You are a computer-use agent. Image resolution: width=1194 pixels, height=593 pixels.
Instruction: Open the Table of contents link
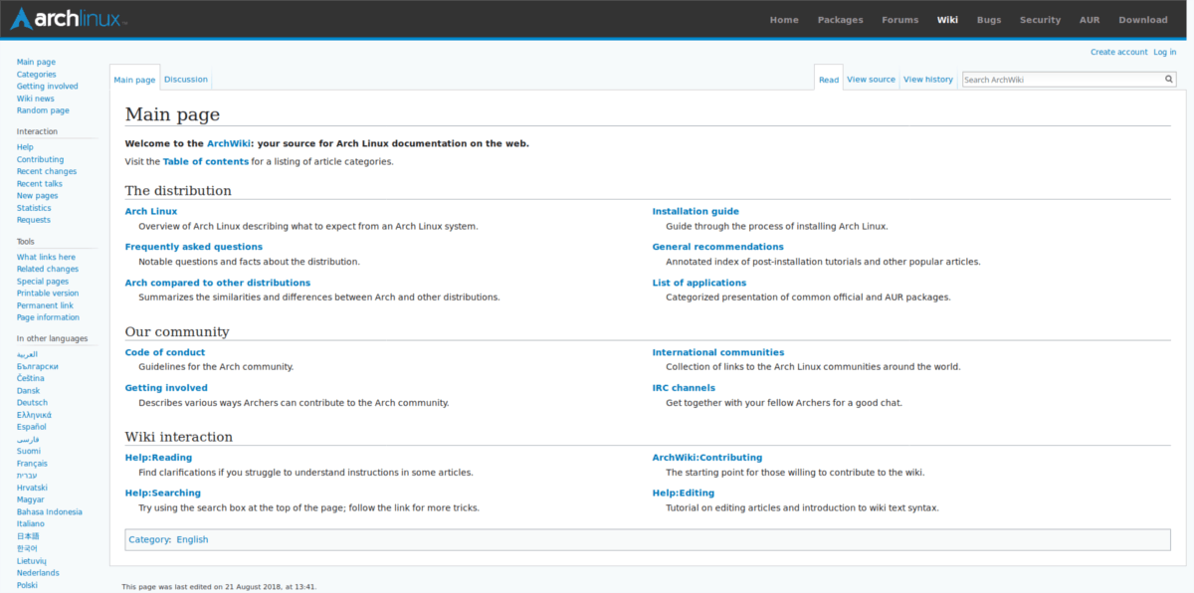(x=205, y=160)
